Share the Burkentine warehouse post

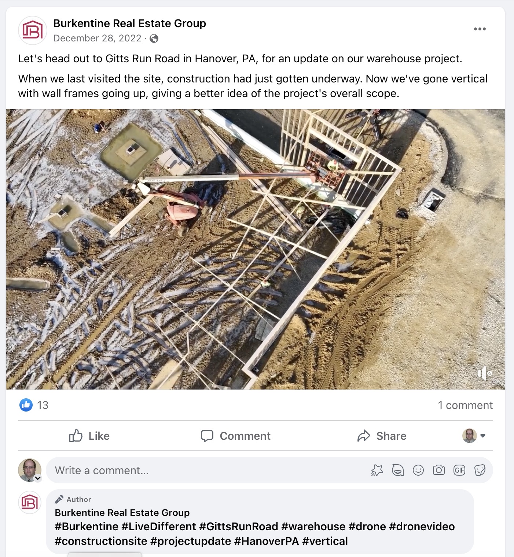click(x=382, y=436)
